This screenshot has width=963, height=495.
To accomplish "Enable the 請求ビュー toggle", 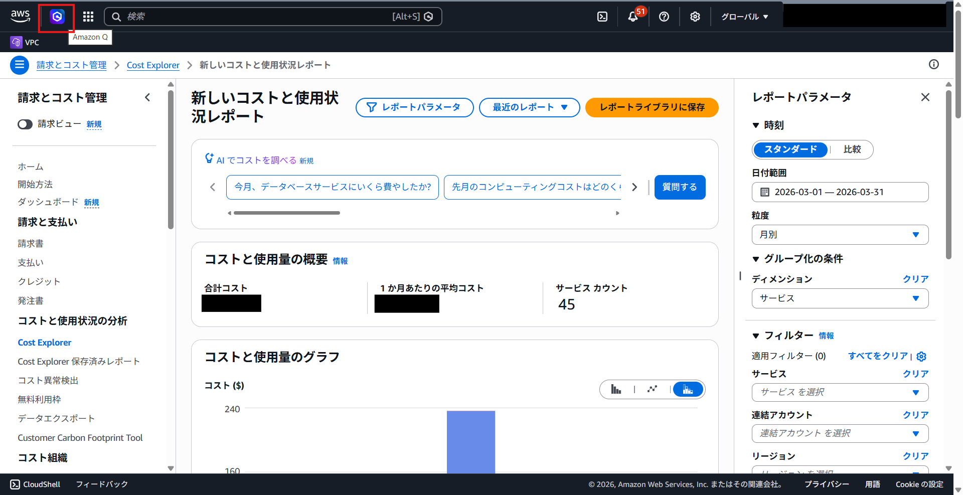I will [25, 124].
